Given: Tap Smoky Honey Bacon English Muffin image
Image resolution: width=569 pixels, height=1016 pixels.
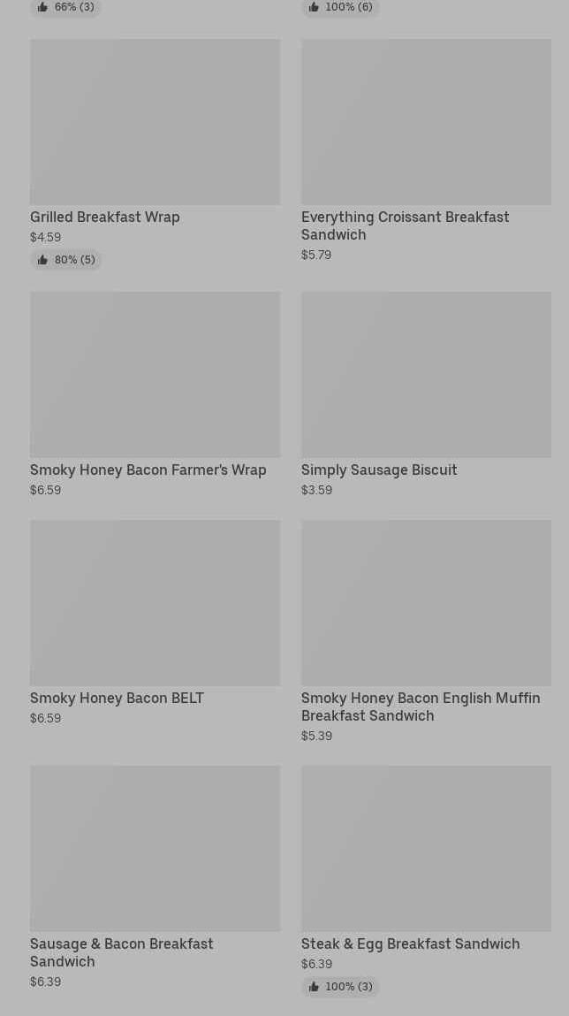Looking at the screenshot, I should pos(426,603).
